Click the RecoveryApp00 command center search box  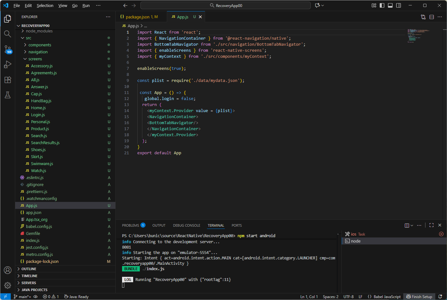[x=225, y=5]
